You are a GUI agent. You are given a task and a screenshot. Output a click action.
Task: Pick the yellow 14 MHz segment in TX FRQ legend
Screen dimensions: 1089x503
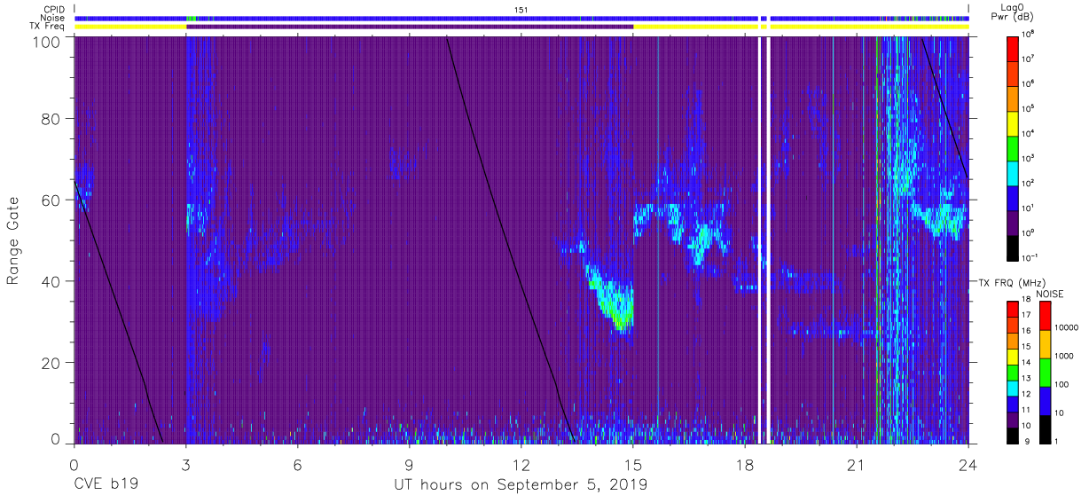coord(1013,358)
